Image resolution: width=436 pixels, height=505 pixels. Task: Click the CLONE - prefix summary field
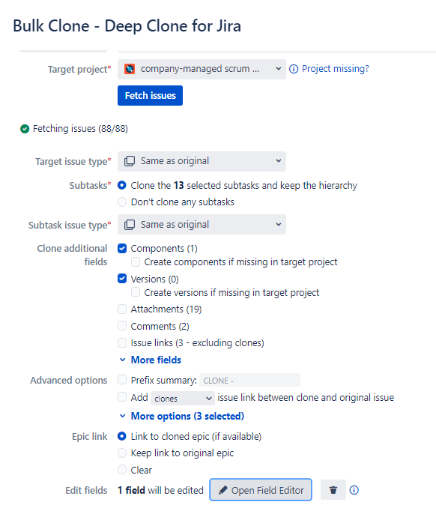point(250,380)
